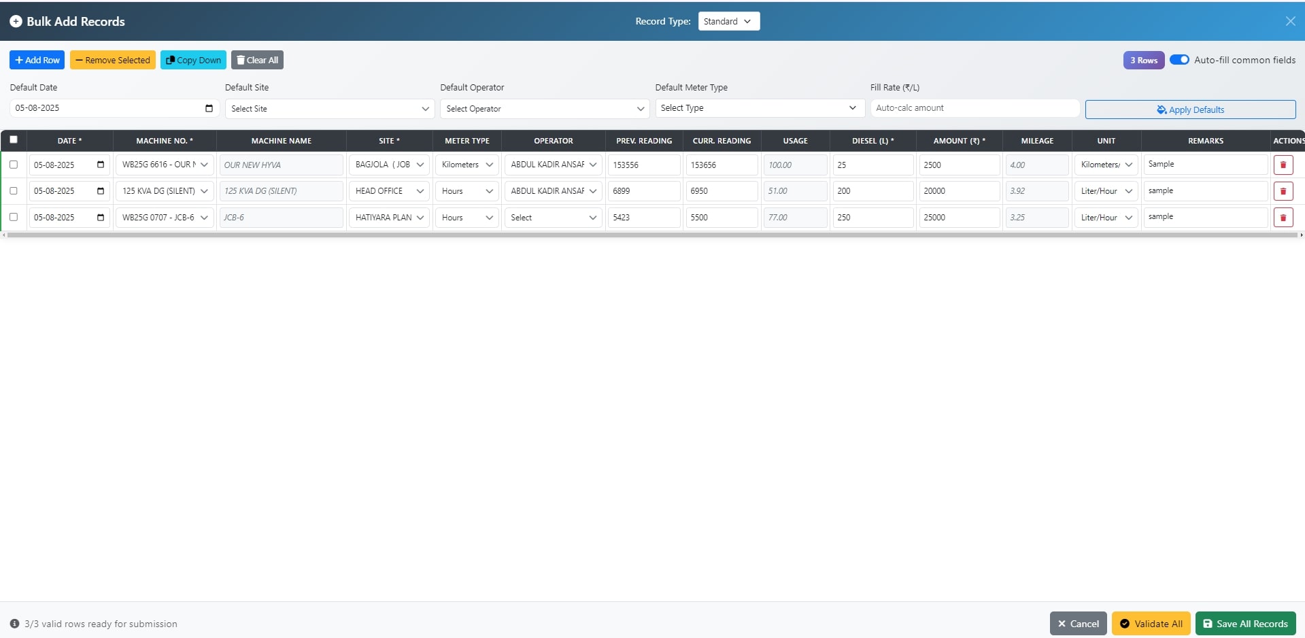
Task: Toggle Auto-fill common fields switch
Action: click(1179, 60)
